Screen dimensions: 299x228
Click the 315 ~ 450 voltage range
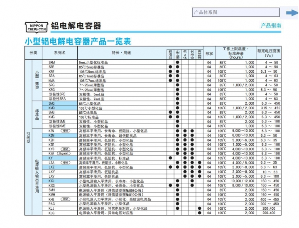[x=270, y=108]
